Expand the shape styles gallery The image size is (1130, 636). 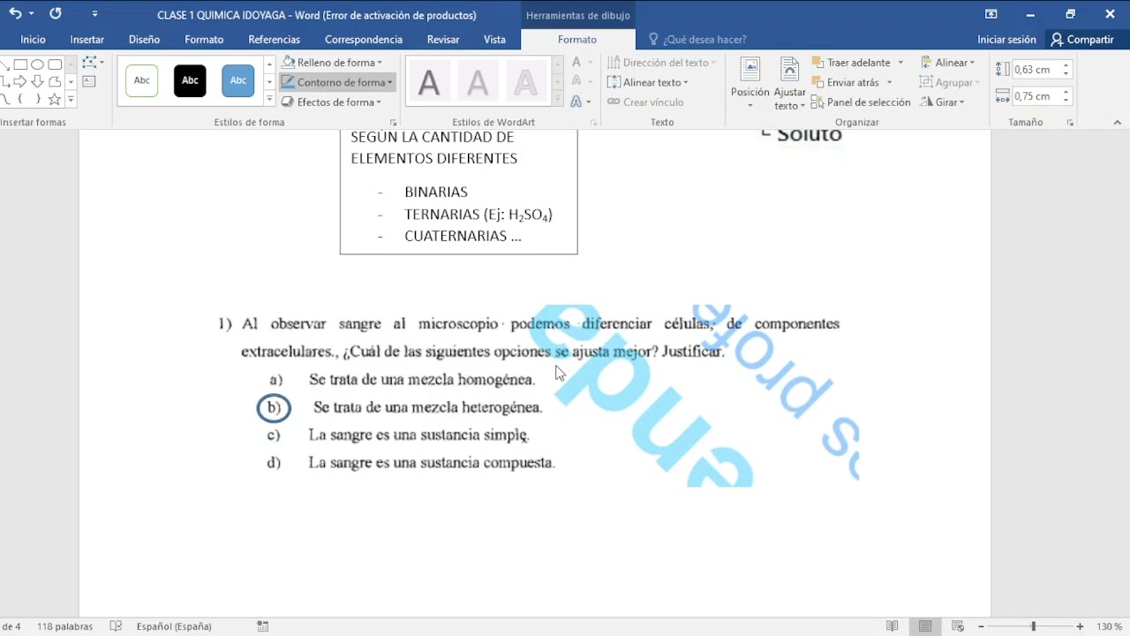pos(269,99)
